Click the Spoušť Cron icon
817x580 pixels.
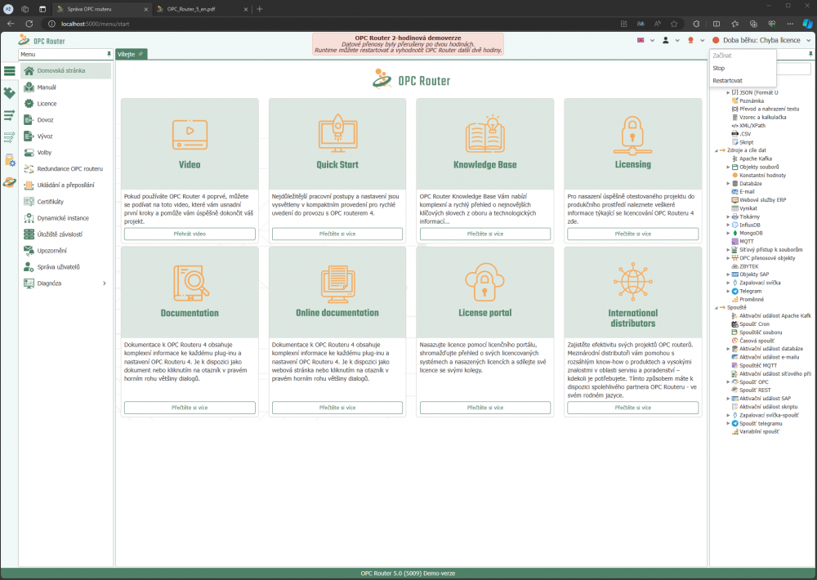click(734, 324)
